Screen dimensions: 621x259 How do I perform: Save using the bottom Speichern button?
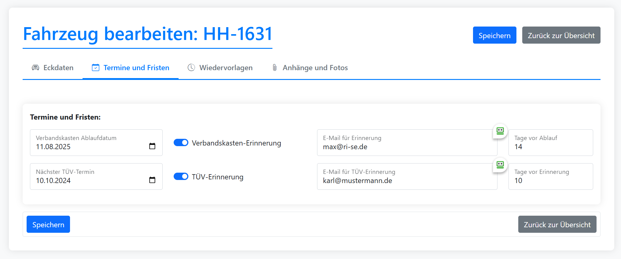pos(48,225)
